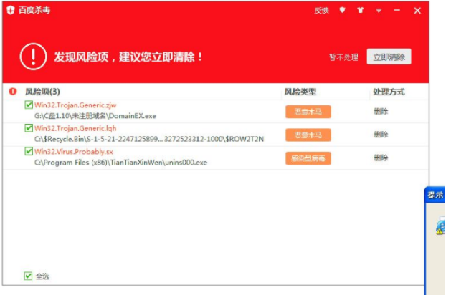451x300 pixels.
Task: Open the skin (shirt) icon
Action: pos(361,11)
